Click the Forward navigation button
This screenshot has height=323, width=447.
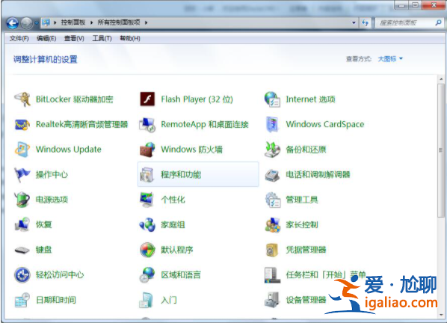[27, 23]
